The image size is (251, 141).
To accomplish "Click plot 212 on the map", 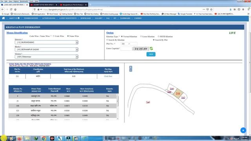I will [183, 98].
